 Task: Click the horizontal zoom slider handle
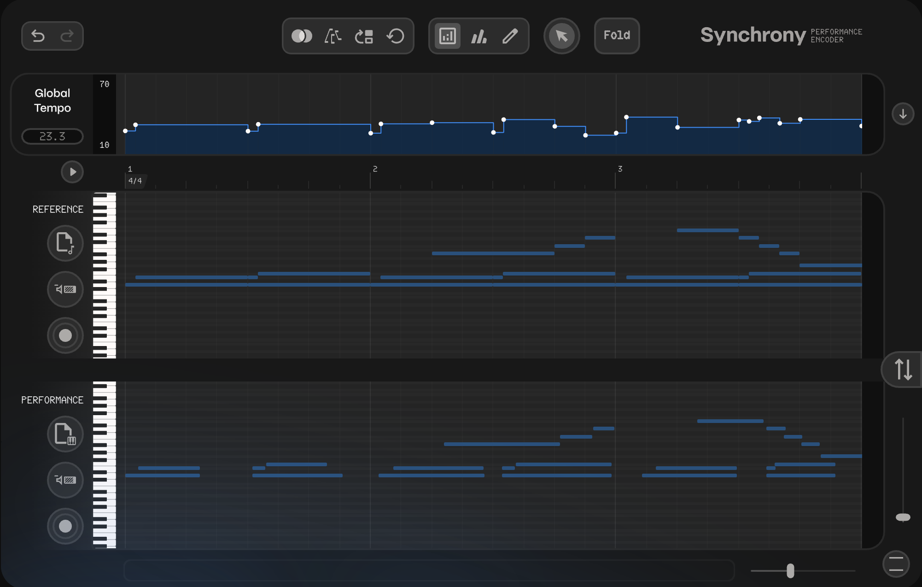click(790, 571)
